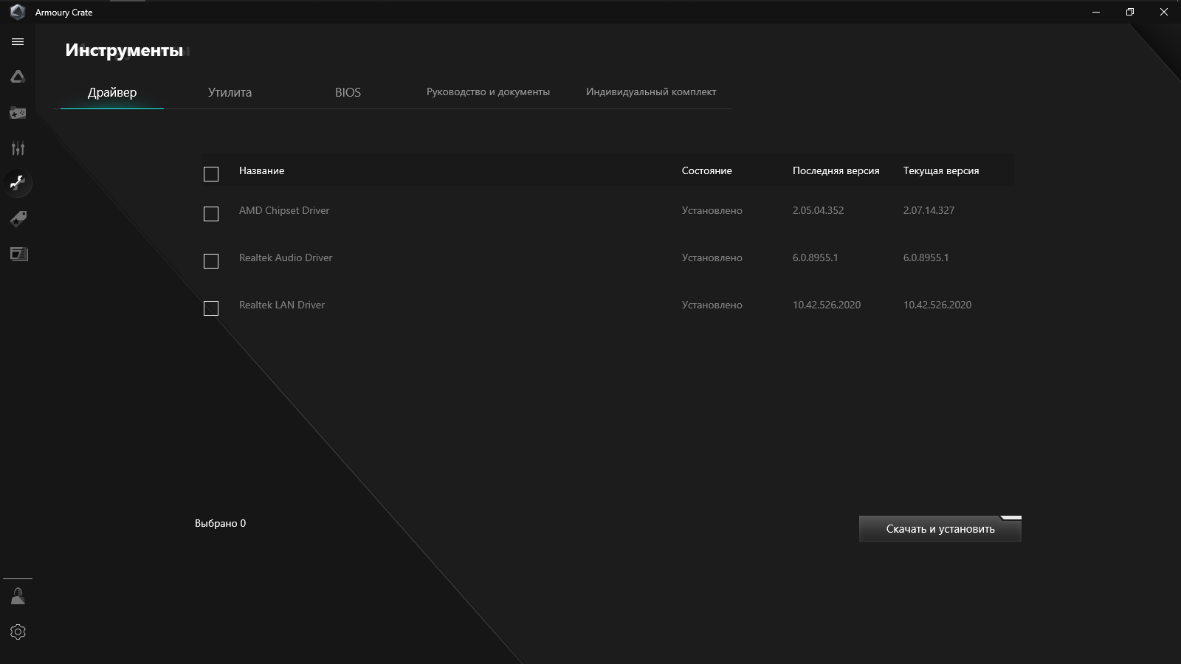
Task: Open the user account icon
Action: pyautogui.click(x=18, y=596)
